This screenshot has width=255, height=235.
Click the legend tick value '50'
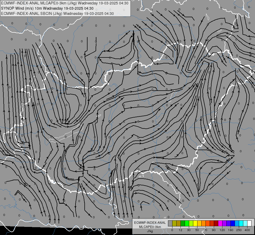pos(197,230)
